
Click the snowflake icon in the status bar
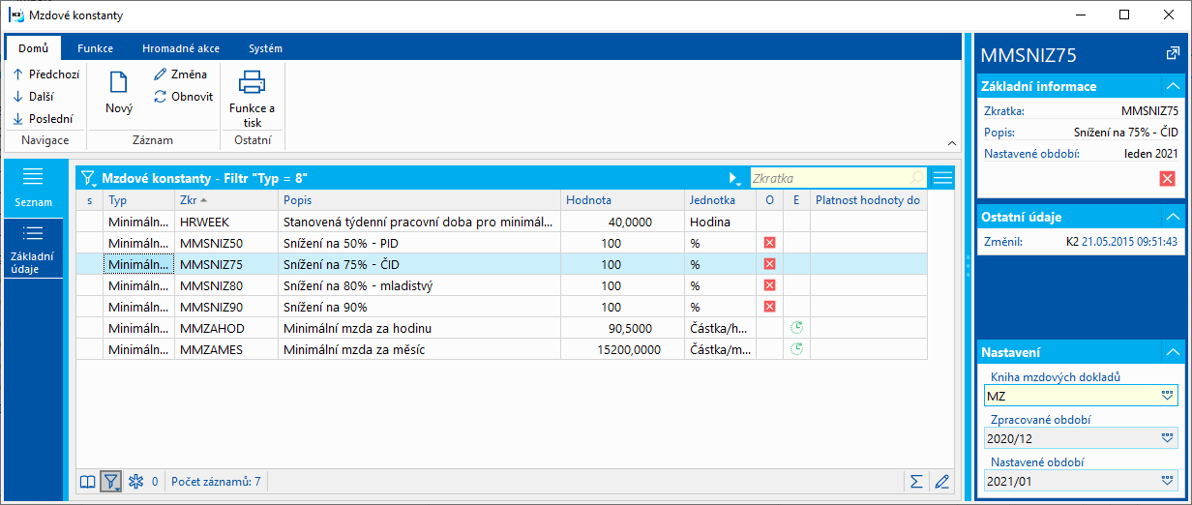pyautogui.click(x=135, y=481)
